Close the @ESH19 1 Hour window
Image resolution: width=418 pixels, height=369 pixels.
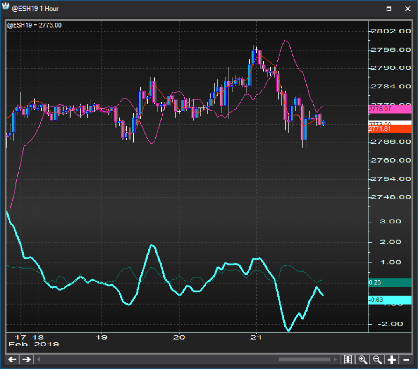408,9
